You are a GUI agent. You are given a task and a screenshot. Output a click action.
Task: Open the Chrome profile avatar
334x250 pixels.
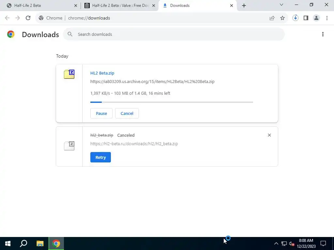click(316, 18)
